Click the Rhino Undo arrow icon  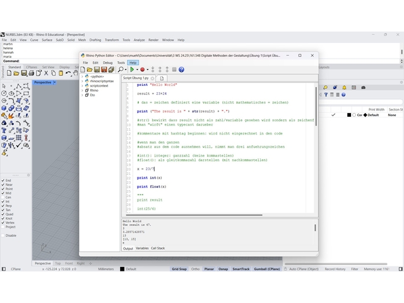pyautogui.click(x=68, y=73)
